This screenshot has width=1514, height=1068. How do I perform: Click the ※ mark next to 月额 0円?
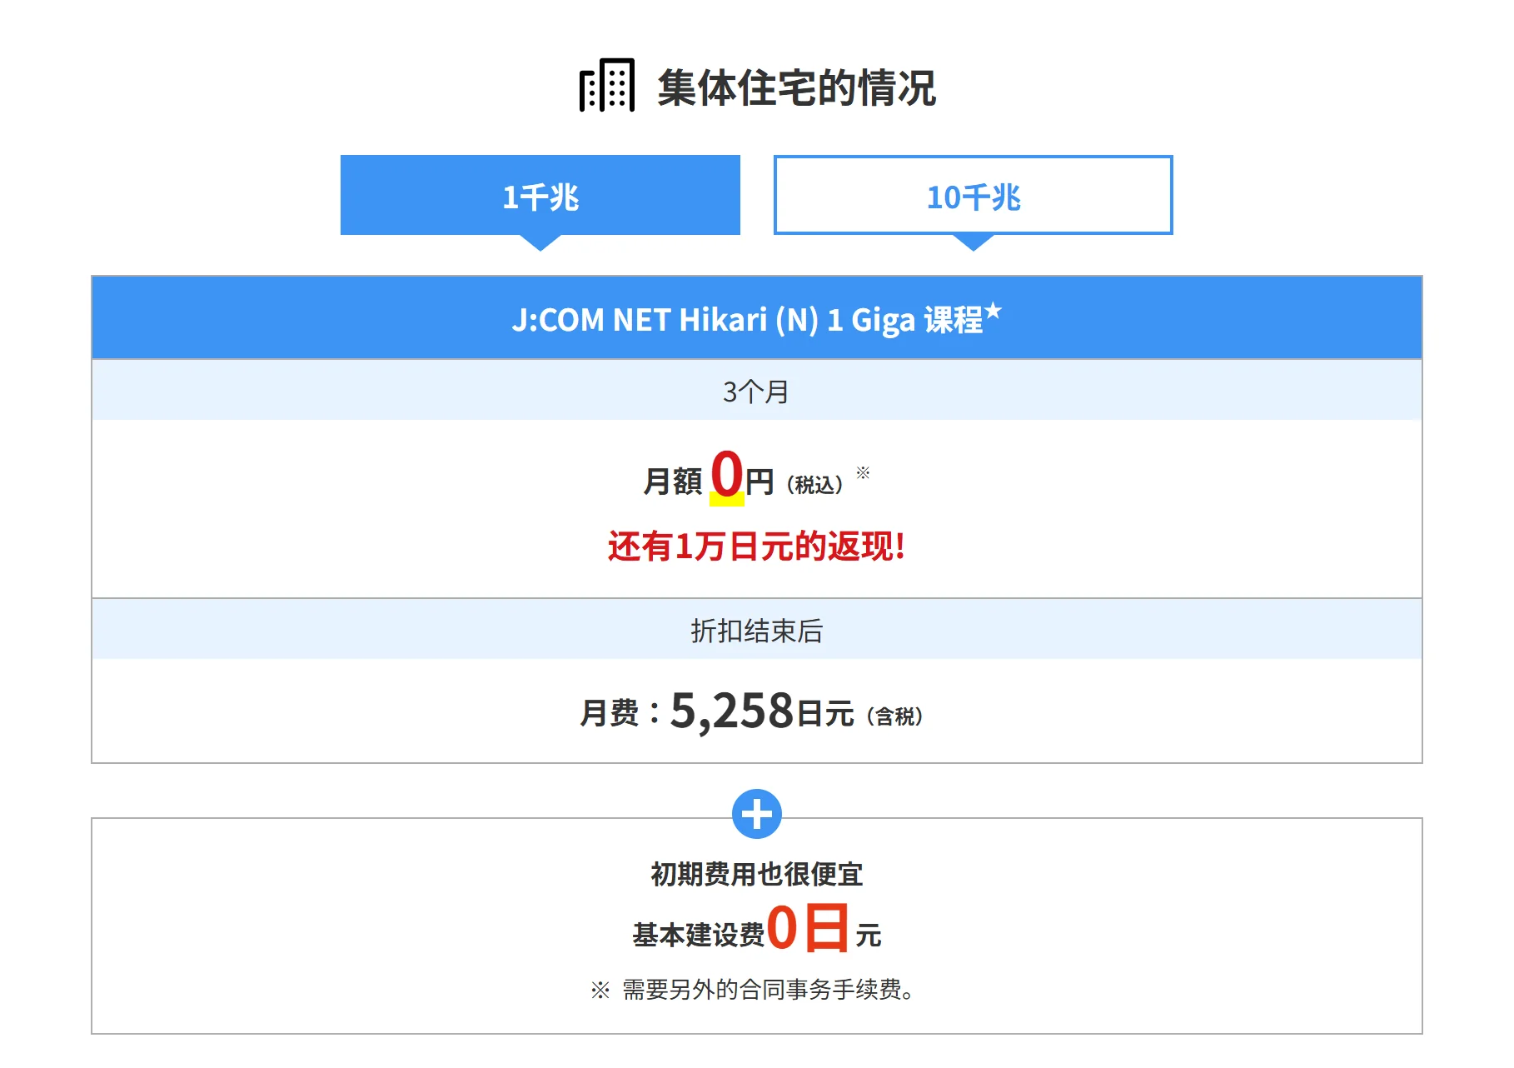[x=861, y=473]
